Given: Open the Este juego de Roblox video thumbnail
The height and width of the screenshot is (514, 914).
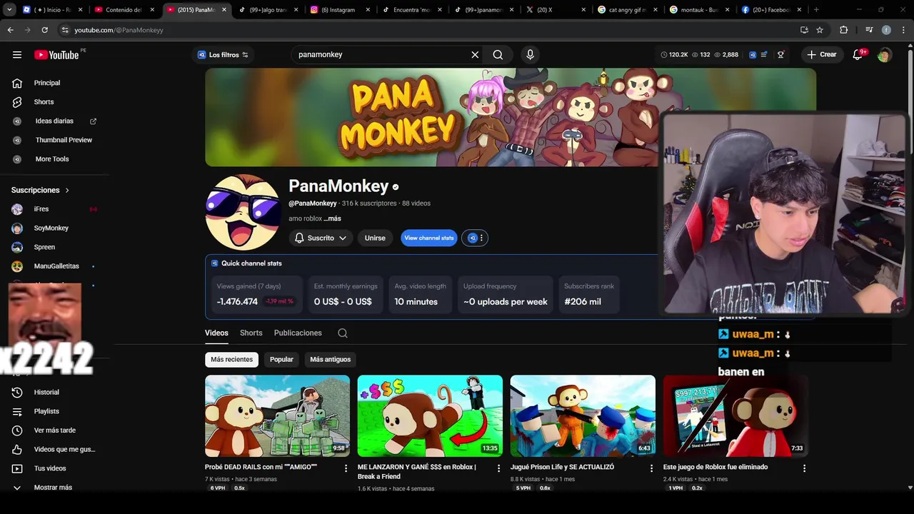Looking at the screenshot, I should click(x=735, y=416).
